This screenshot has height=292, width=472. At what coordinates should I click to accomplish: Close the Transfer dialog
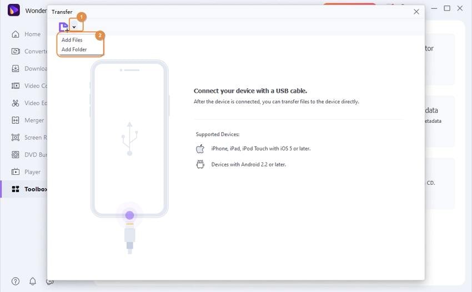pos(416,12)
